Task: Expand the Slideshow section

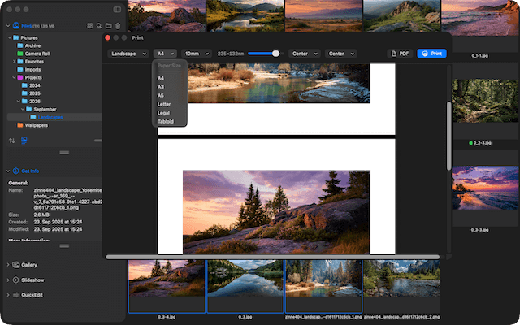Action: coord(31,279)
